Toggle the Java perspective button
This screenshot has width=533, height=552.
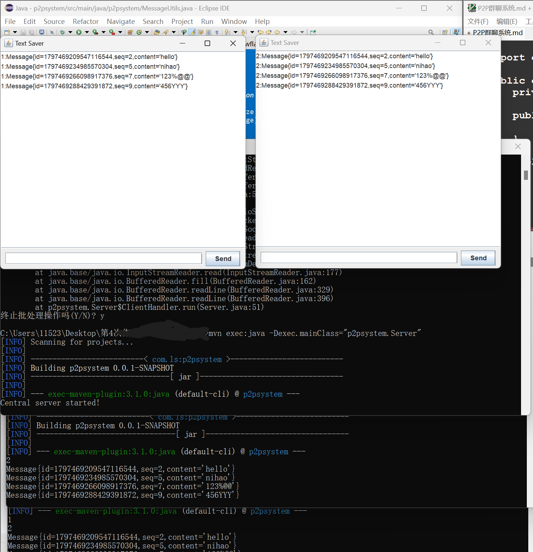[456, 32]
